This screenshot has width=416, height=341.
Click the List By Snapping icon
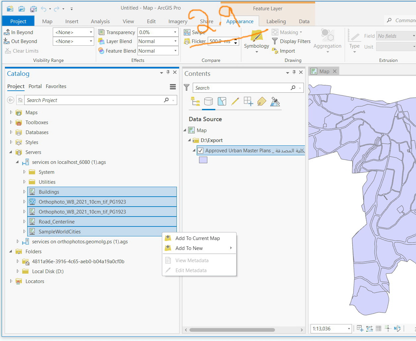click(x=248, y=101)
